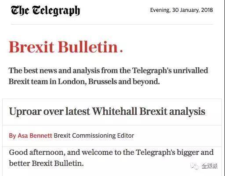This screenshot has width=225, height=176.
Task: Click the Brexit Commissioning Editor title
Action: pos(94,136)
